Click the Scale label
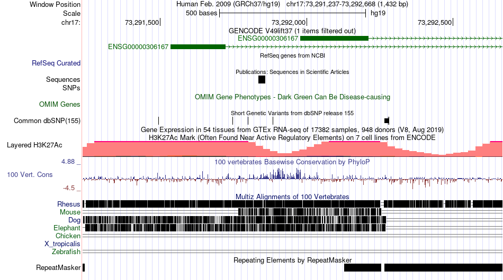The height and width of the screenshot is (280, 503). [x=71, y=13]
